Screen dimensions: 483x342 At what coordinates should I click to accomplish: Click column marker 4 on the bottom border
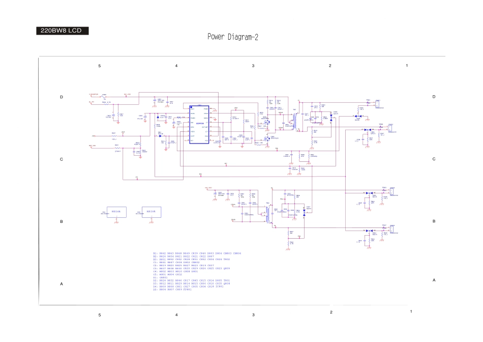coord(176,315)
